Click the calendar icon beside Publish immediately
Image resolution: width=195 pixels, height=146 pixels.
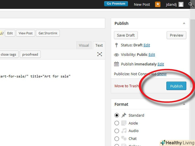[117, 64]
